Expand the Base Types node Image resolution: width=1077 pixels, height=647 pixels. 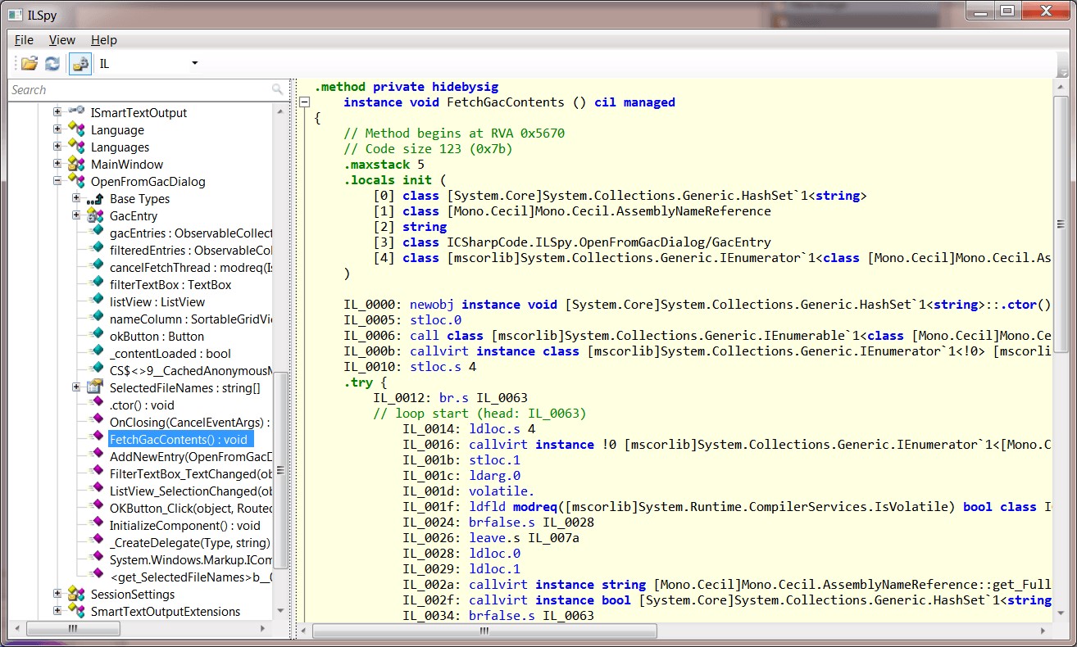coord(76,199)
